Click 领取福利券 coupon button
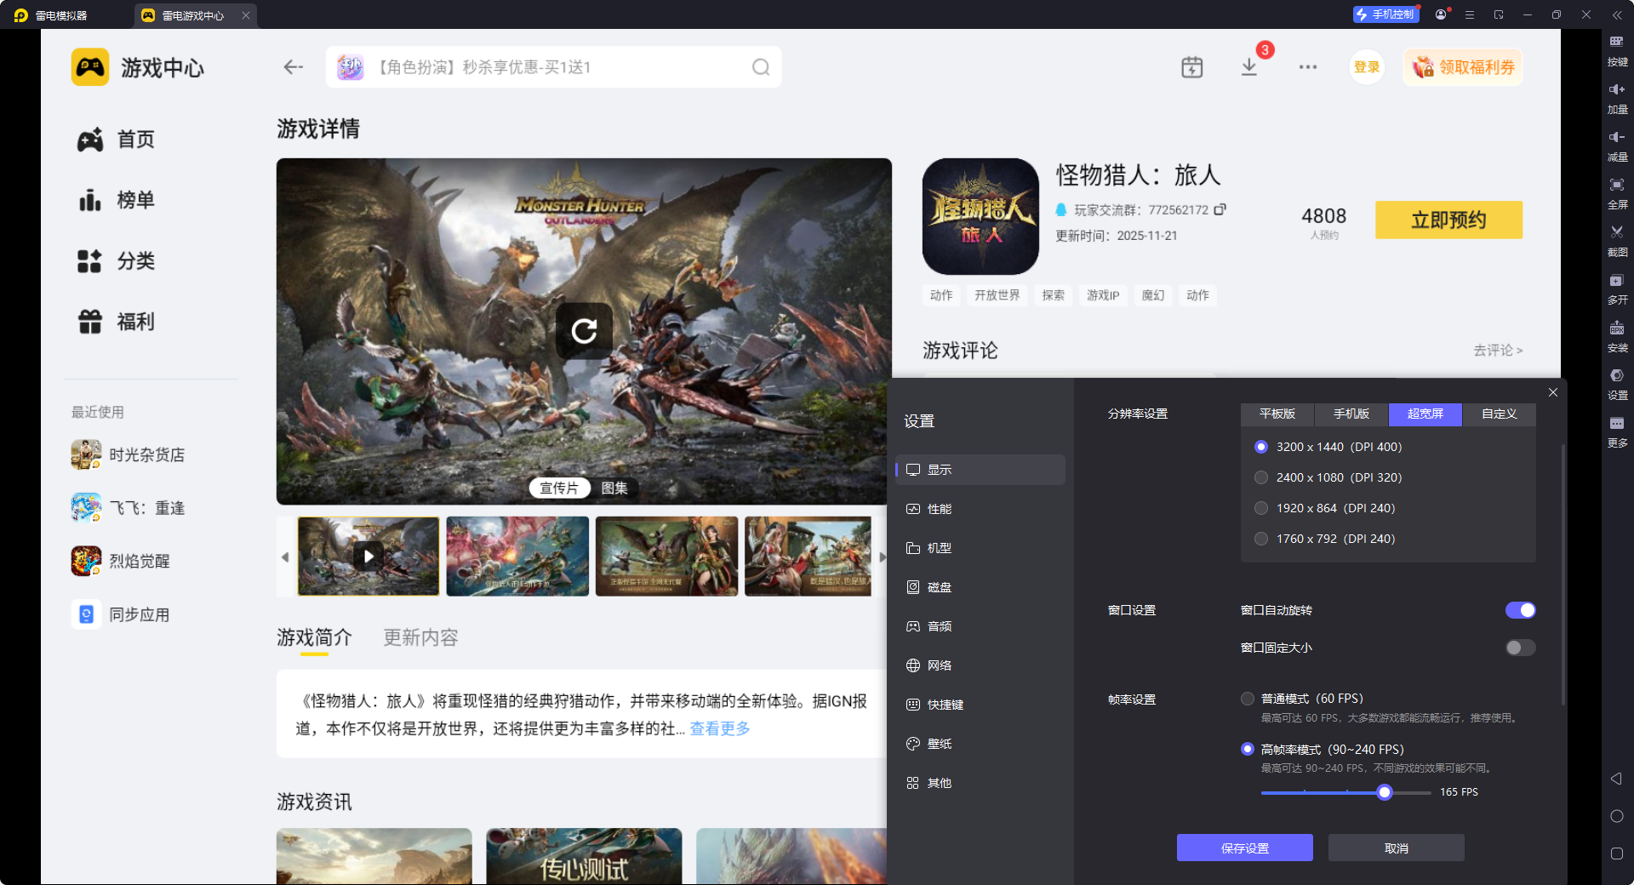Image resolution: width=1634 pixels, height=885 pixels. pos(1463,67)
